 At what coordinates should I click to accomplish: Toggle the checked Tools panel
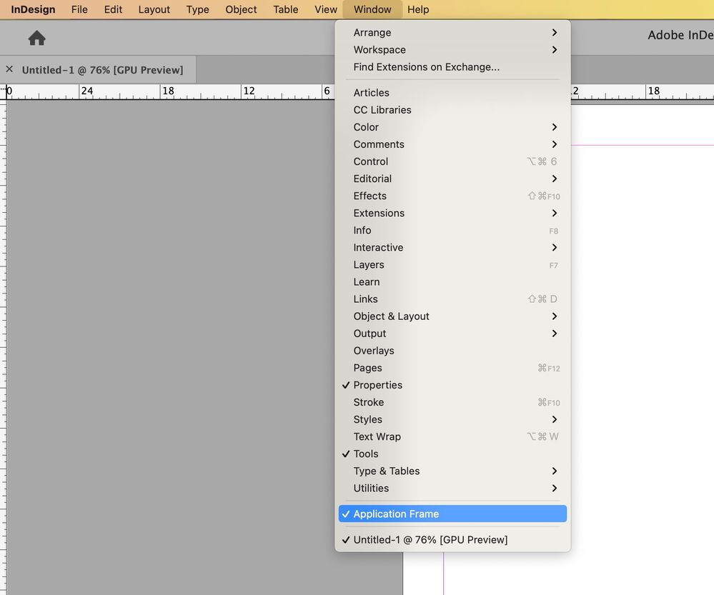point(452,454)
